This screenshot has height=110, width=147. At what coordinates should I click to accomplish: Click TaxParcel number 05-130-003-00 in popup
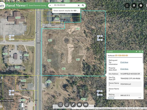(x=121, y=56)
